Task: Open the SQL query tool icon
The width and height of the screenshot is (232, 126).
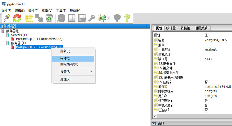Action: tap(61, 18)
